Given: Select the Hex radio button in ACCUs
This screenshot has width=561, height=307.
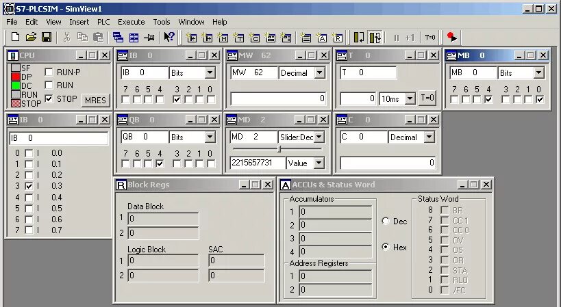Looking at the screenshot, I should coord(386,247).
